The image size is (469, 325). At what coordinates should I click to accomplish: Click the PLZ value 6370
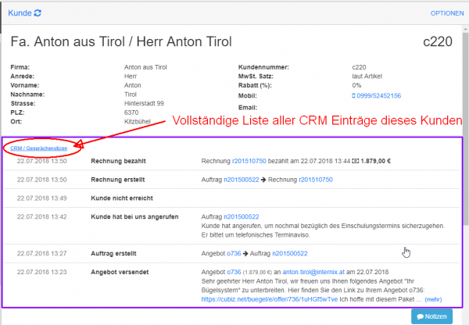(x=131, y=112)
